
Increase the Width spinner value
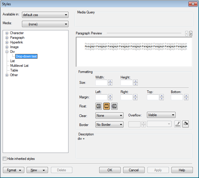(110, 81)
